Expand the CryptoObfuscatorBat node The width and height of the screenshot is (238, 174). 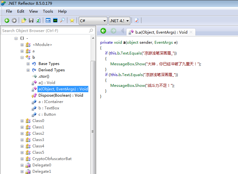click(22, 159)
